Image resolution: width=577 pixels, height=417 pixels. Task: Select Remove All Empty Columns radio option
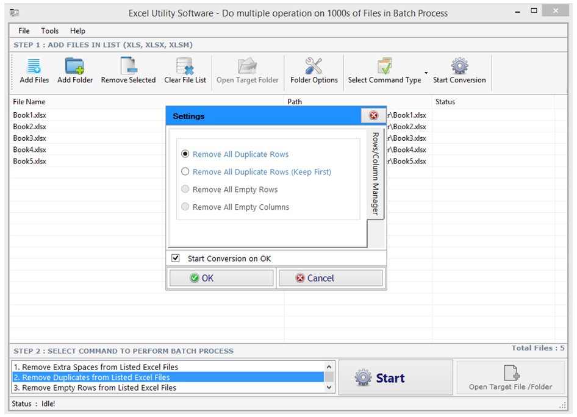point(185,207)
